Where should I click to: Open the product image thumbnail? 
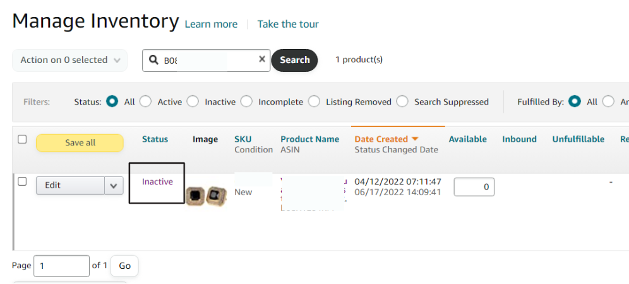tap(207, 196)
